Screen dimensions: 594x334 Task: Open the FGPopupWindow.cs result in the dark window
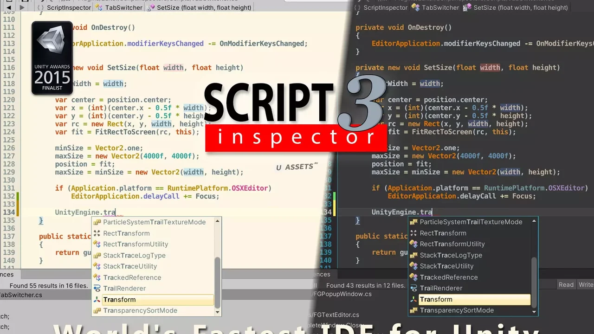[343, 294]
